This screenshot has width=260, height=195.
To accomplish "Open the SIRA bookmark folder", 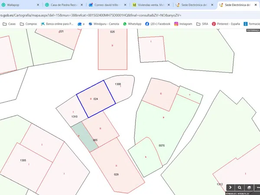I will 202,24.
